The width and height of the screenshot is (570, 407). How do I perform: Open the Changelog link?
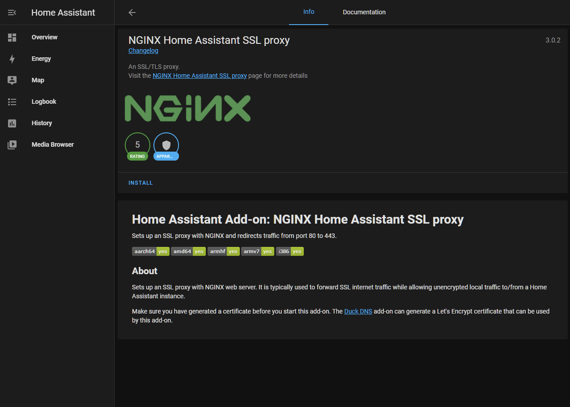pyautogui.click(x=143, y=51)
